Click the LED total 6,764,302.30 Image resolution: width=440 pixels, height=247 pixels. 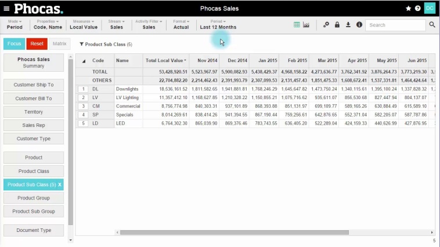coord(174,124)
